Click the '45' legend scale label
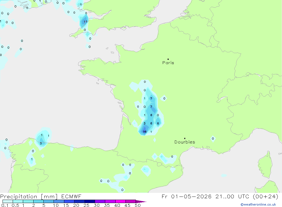The width and height of the screenshot is (282, 207). coord(127,205)
